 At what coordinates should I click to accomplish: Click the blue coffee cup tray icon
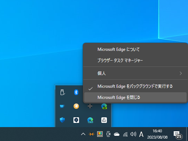[x=62, y=106]
